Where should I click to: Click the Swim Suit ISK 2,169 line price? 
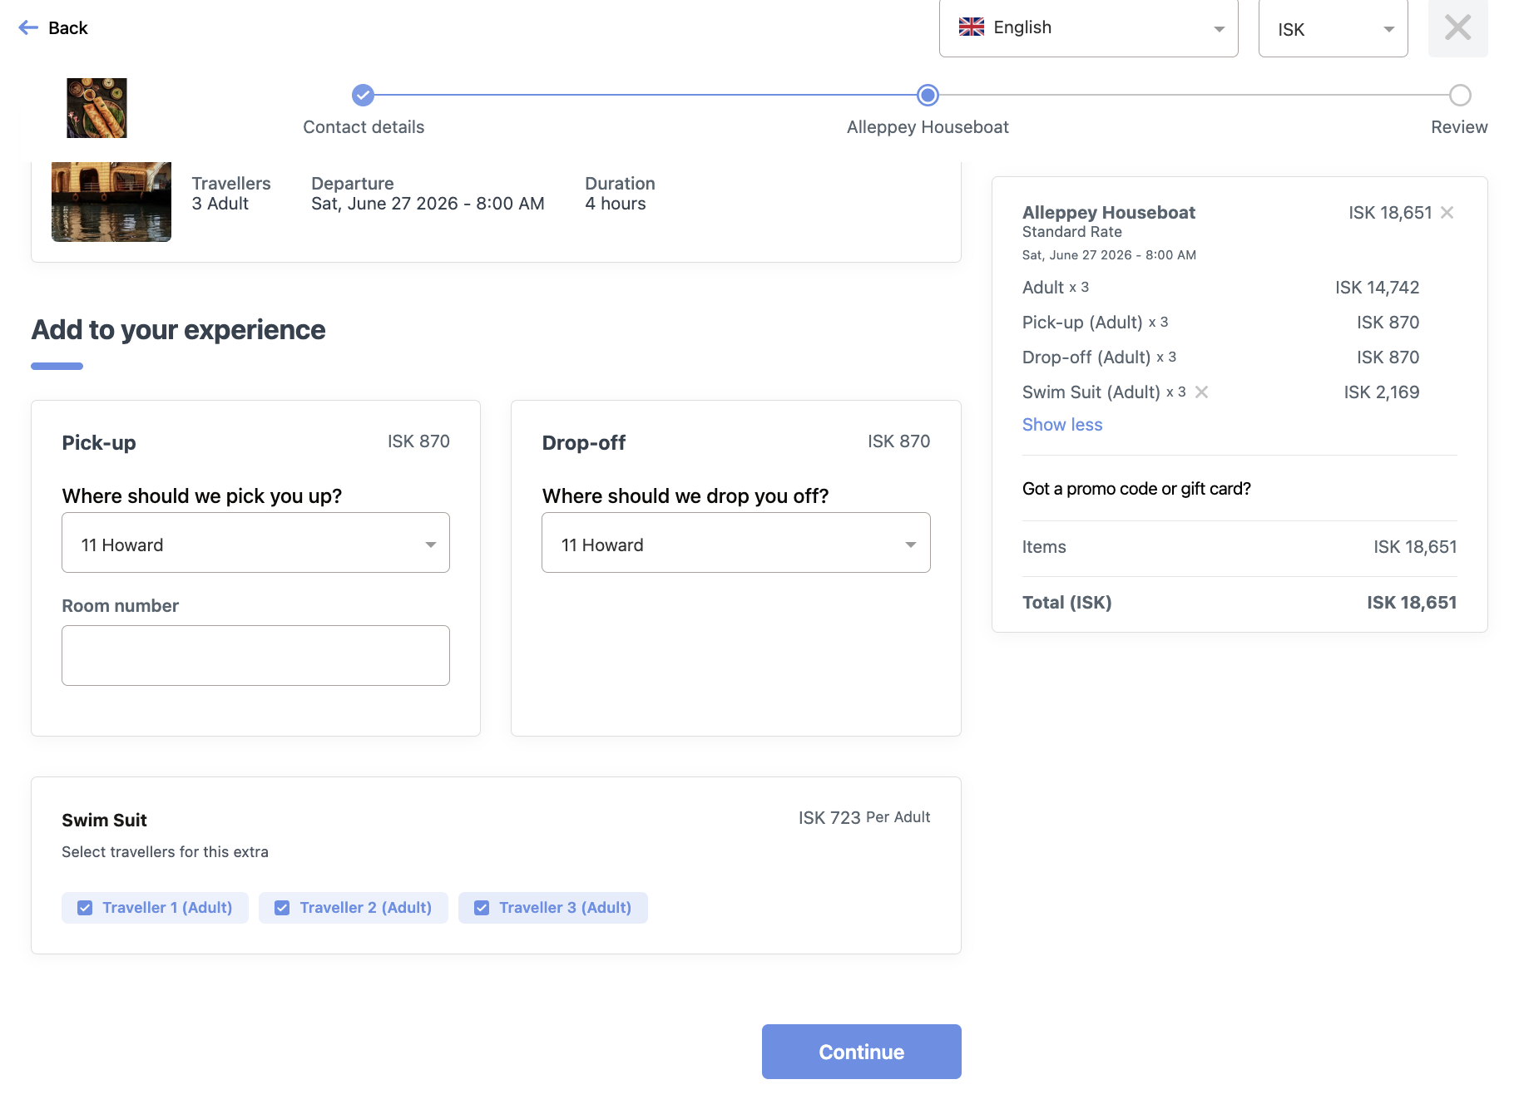point(1382,392)
